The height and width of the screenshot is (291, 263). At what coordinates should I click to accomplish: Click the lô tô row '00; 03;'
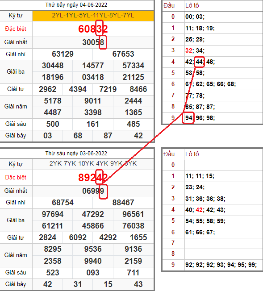(x=195, y=17)
